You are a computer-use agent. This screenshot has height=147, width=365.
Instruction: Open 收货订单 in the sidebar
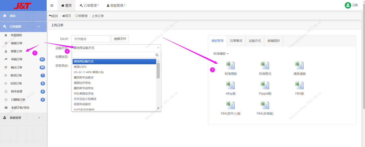pyautogui.click(x=16, y=76)
